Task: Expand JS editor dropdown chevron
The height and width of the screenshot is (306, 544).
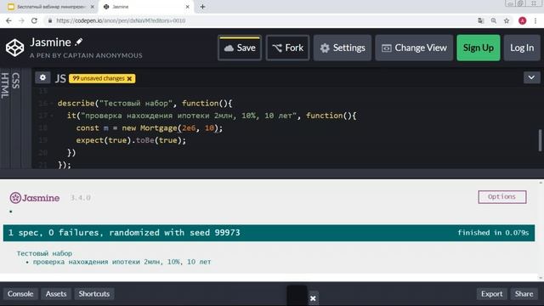Action: [x=531, y=77]
